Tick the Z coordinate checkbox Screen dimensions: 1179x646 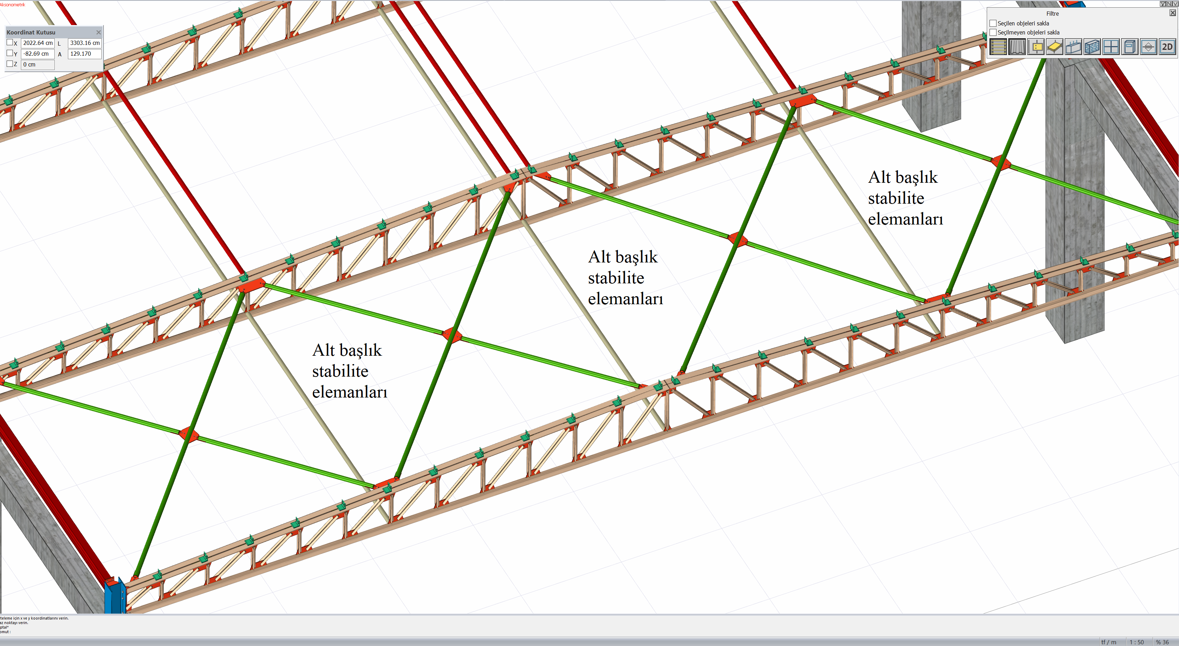click(x=10, y=64)
